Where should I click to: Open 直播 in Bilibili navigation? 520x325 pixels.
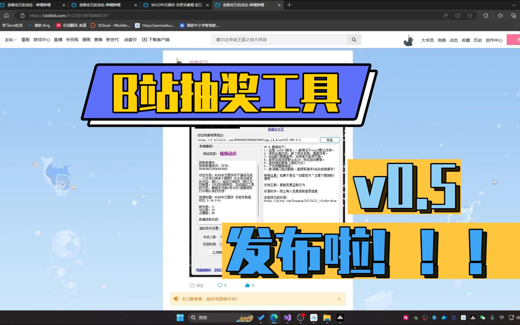[x=58, y=40]
